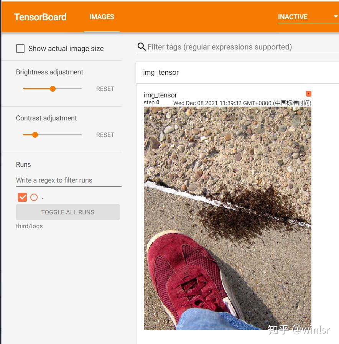
Task: Click the img_tensor image card title
Action: click(160, 95)
